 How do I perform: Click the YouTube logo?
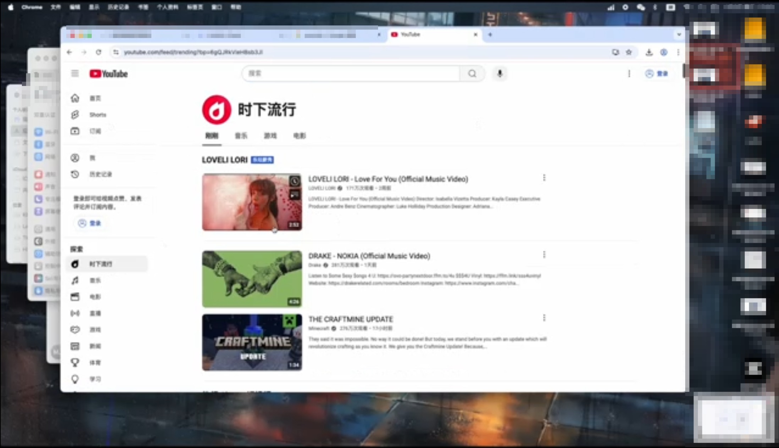point(108,74)
